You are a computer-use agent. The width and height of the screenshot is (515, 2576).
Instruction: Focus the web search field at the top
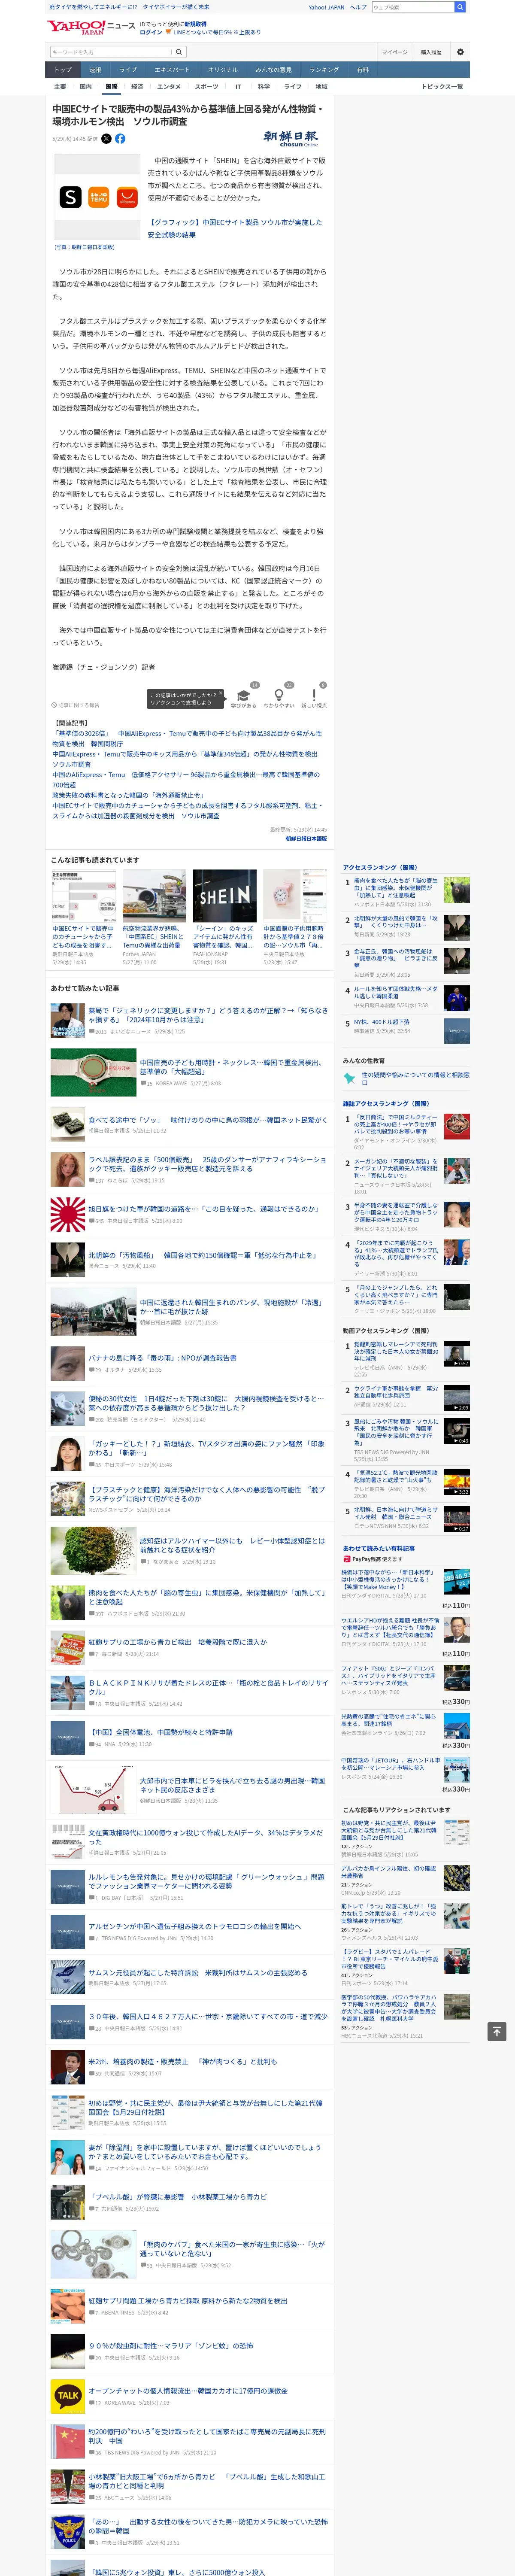click(x=412, y=7)
